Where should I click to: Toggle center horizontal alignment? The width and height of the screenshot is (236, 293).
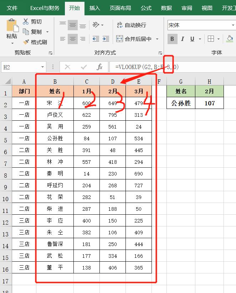point(73,39)
